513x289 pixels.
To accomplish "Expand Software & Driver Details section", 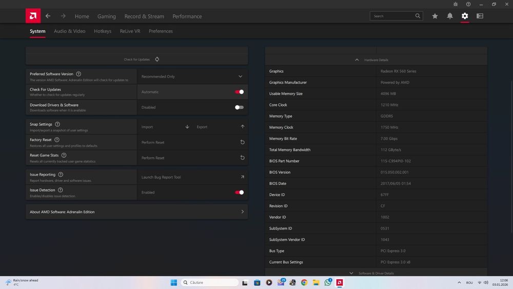I will 351,273.
